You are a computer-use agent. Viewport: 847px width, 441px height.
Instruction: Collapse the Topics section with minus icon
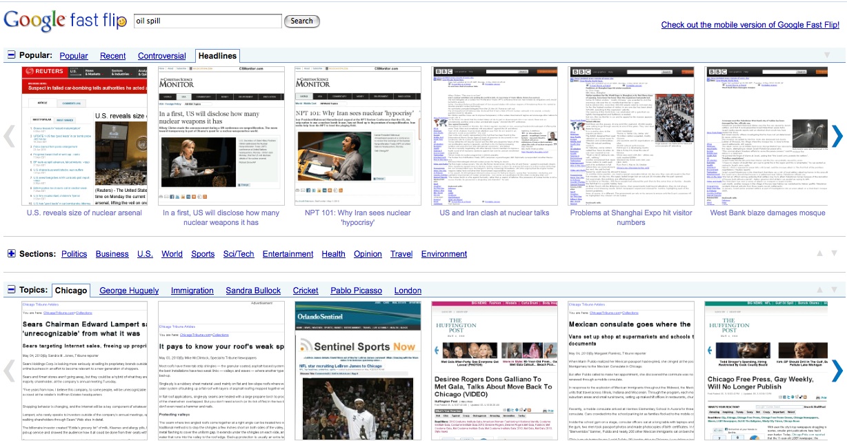coord(12,290)
